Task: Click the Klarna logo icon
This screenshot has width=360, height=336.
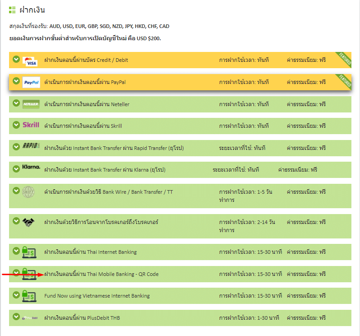Action: (x=31, y=168)
